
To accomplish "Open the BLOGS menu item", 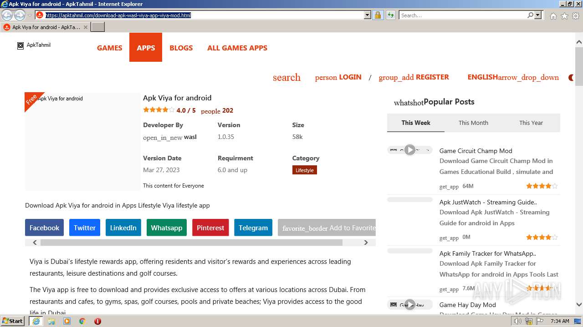I will [x=181, y=48].
